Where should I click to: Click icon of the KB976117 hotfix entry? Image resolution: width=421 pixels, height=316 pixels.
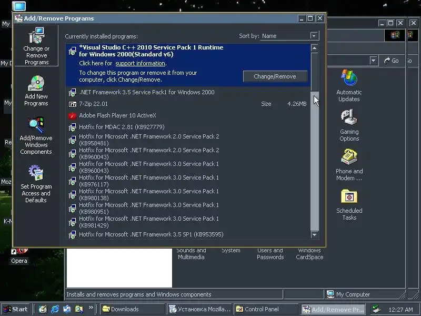pos(72,181)
